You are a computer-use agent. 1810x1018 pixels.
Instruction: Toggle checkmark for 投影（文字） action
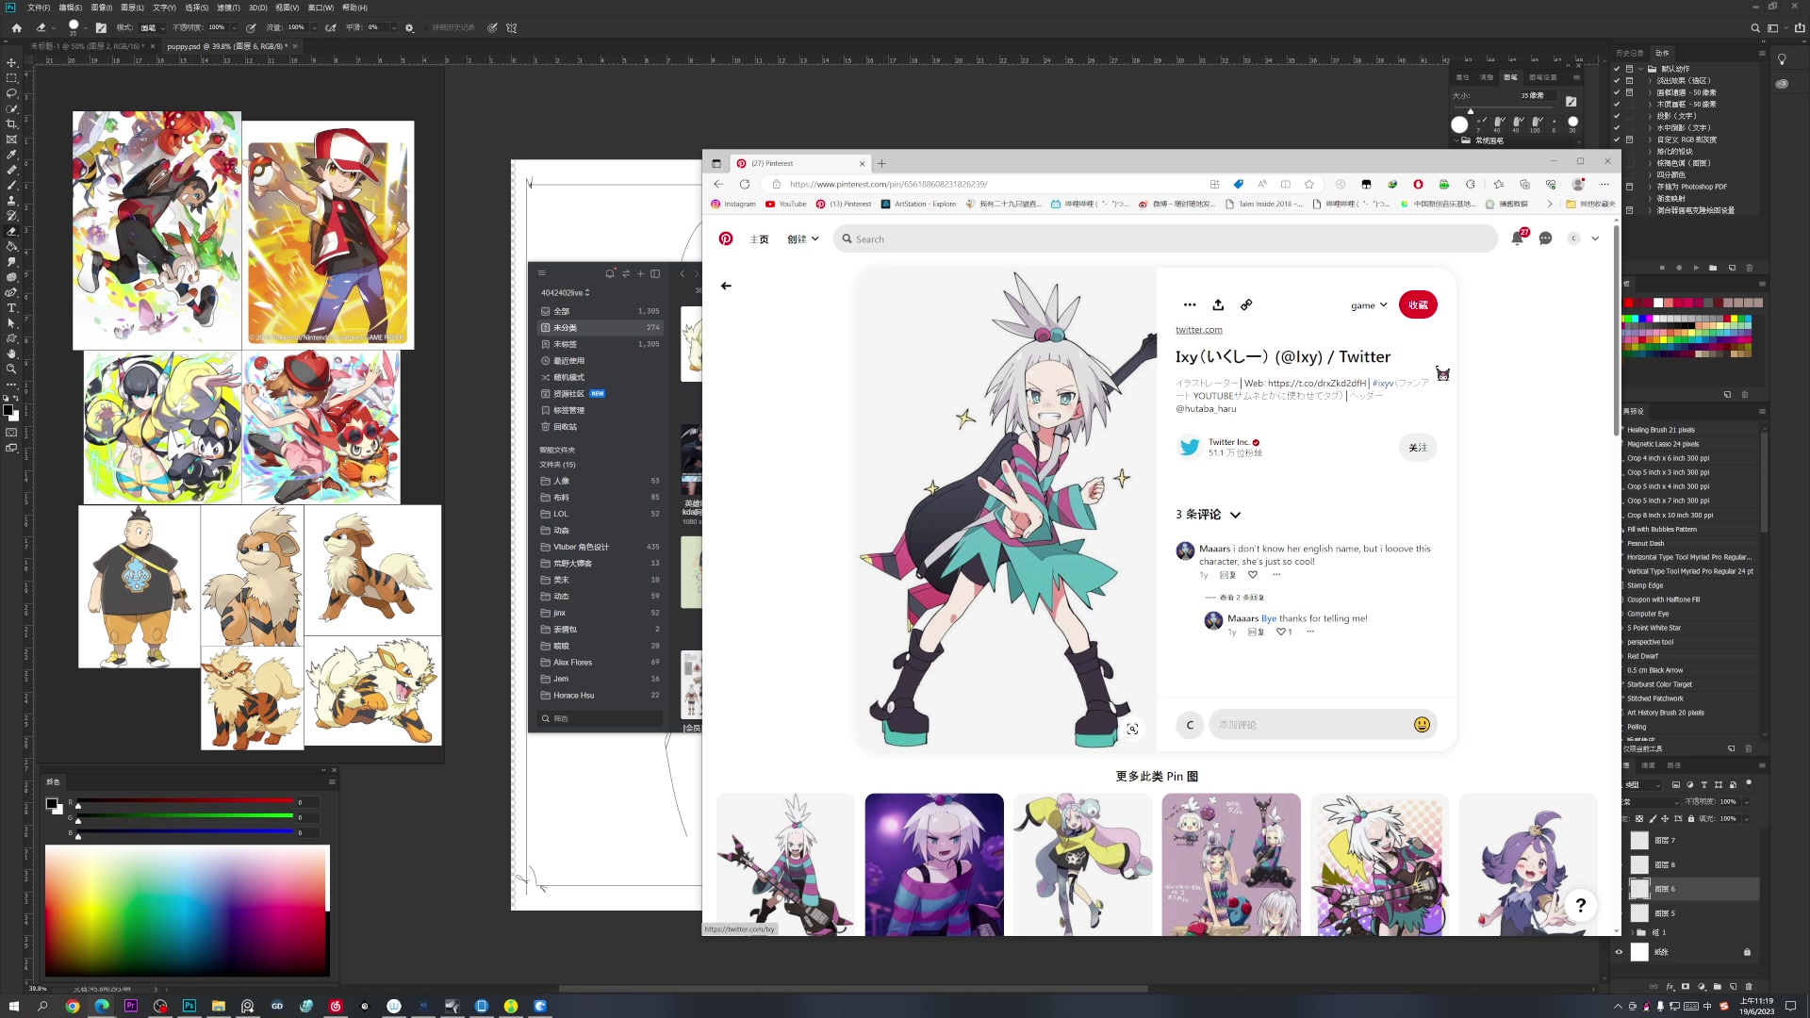(1617, 116)
